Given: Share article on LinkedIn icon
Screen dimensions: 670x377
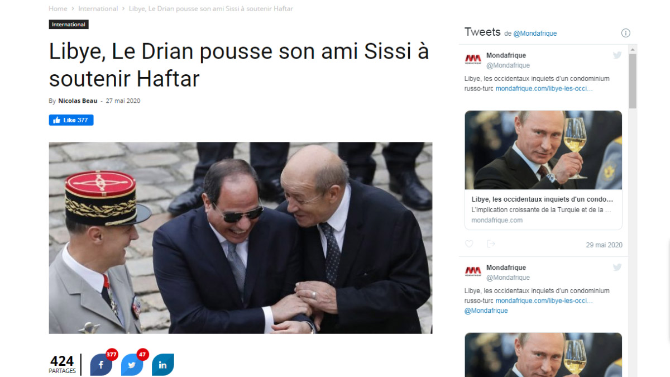Looking at the screenshot, I should pos(162,365).
